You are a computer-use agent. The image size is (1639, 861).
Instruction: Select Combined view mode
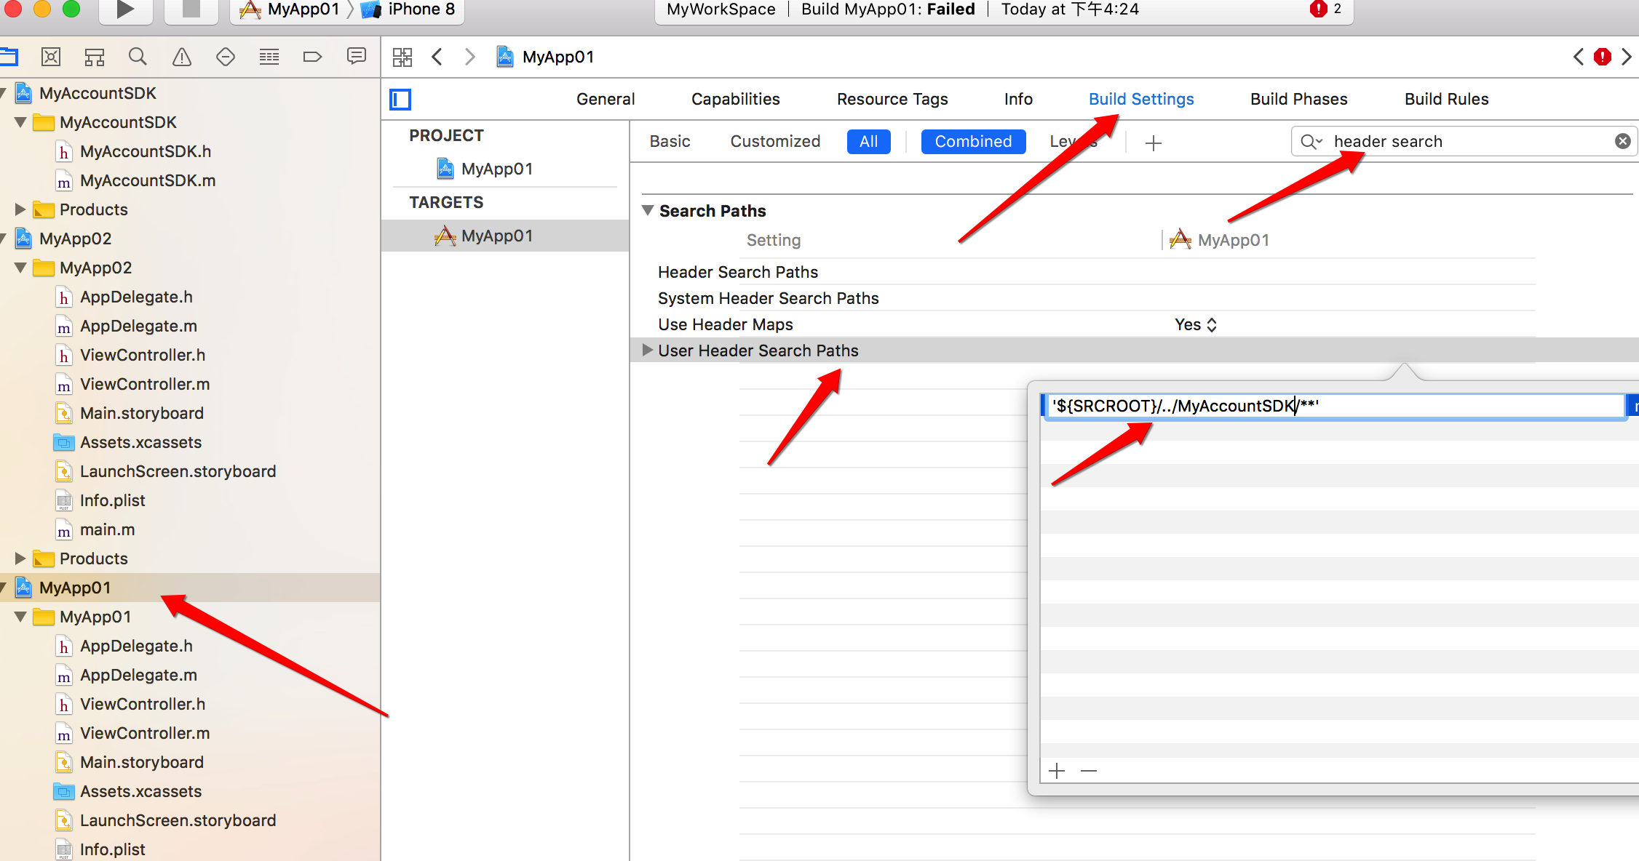[x=973, y=141]
